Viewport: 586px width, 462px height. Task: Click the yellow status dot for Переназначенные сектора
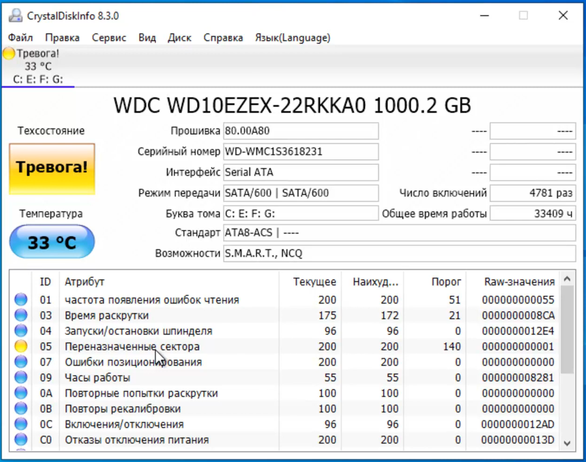pyautogui.click(x=21, y=346)
